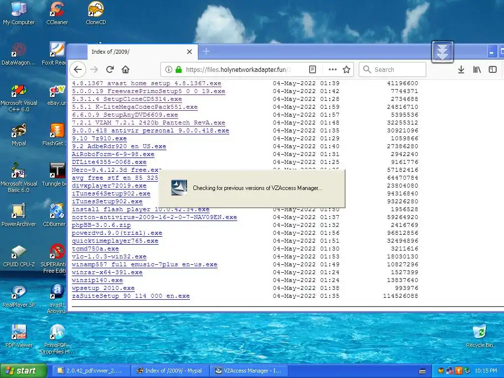Download iTunes64Setup902.exe link
The height and width of the screenshot is (378, 504).
(111, 193)
